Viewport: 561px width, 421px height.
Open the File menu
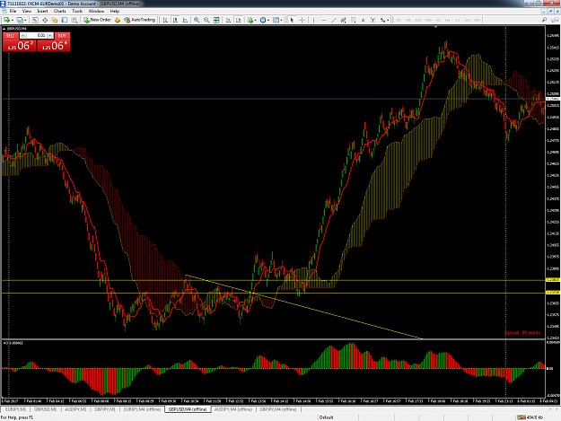pos(13,11)
